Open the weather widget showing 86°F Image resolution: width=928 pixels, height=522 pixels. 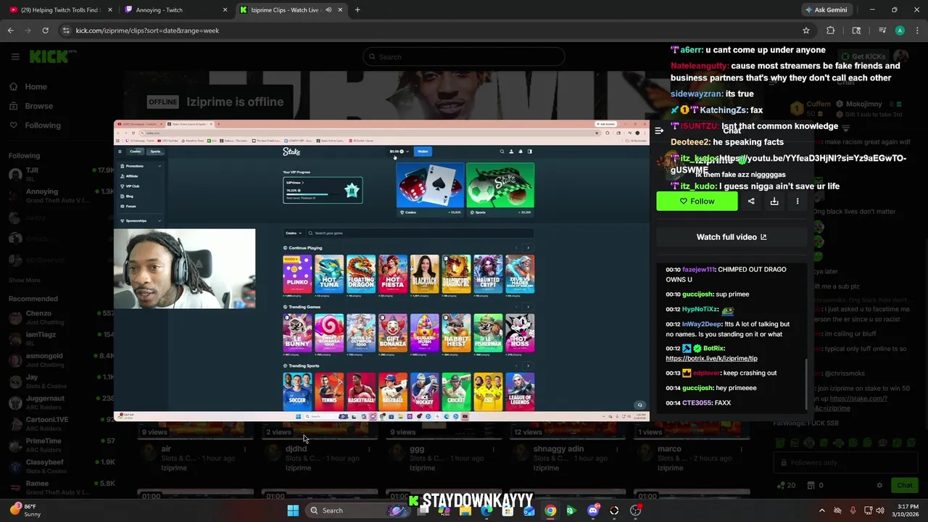pyautogui.click(x=25, y=510)
